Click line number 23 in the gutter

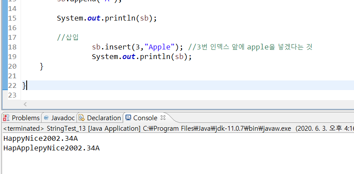[x=12, y=95]
